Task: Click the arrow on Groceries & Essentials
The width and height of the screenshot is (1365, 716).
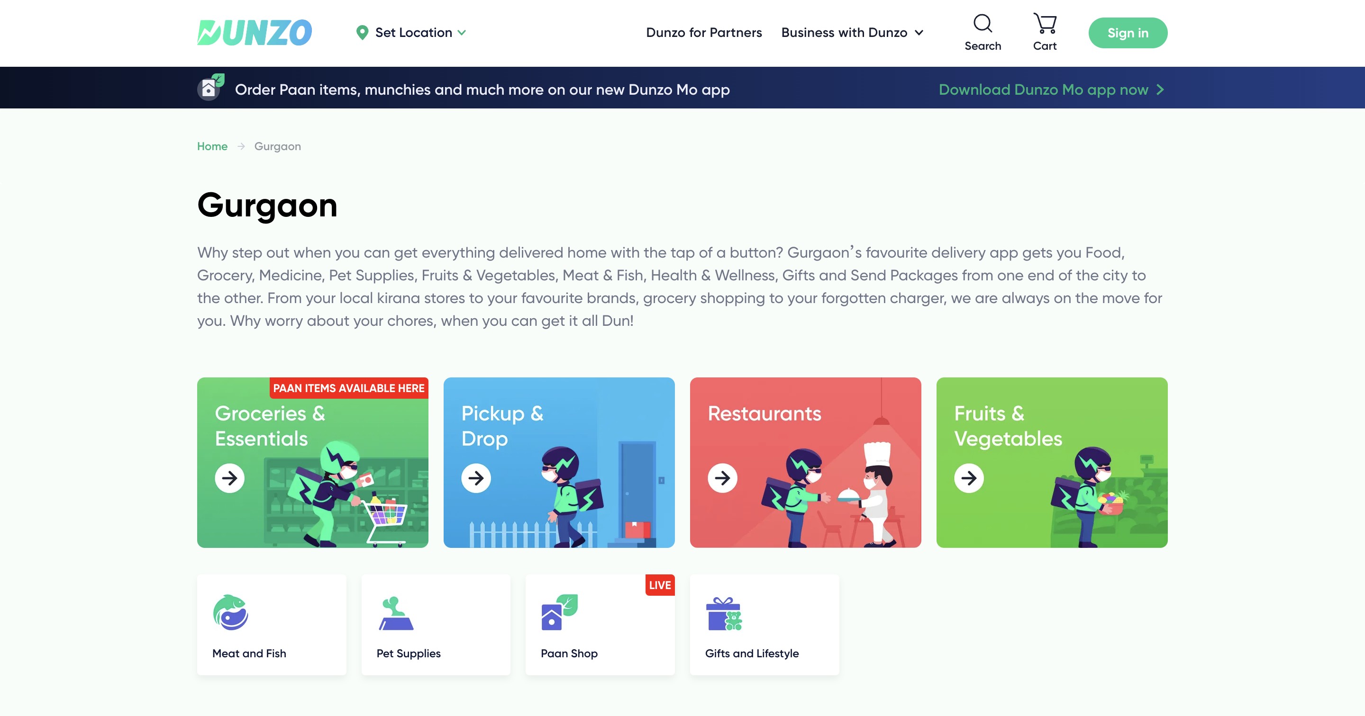Action: 229,478
